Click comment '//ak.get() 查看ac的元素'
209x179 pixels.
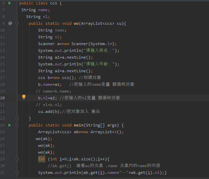pos(75,166)
